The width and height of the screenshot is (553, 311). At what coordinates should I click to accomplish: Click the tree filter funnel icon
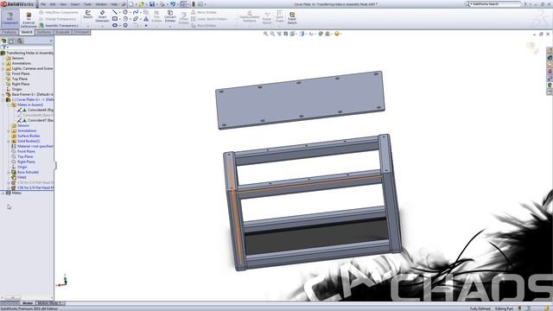tap(3, 47)
